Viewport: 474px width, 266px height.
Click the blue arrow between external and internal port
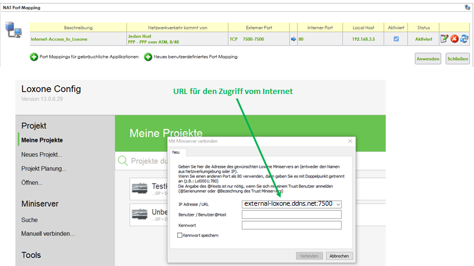[x=293, y=39]
